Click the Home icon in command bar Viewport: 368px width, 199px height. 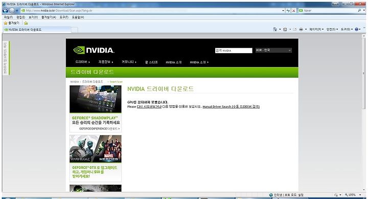click(x=275, y=29)
